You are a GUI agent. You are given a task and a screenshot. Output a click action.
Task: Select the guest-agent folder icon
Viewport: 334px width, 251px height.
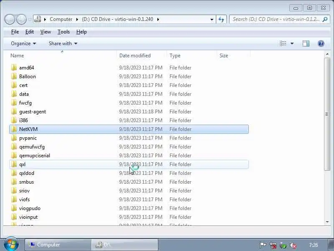coord(14,112)
